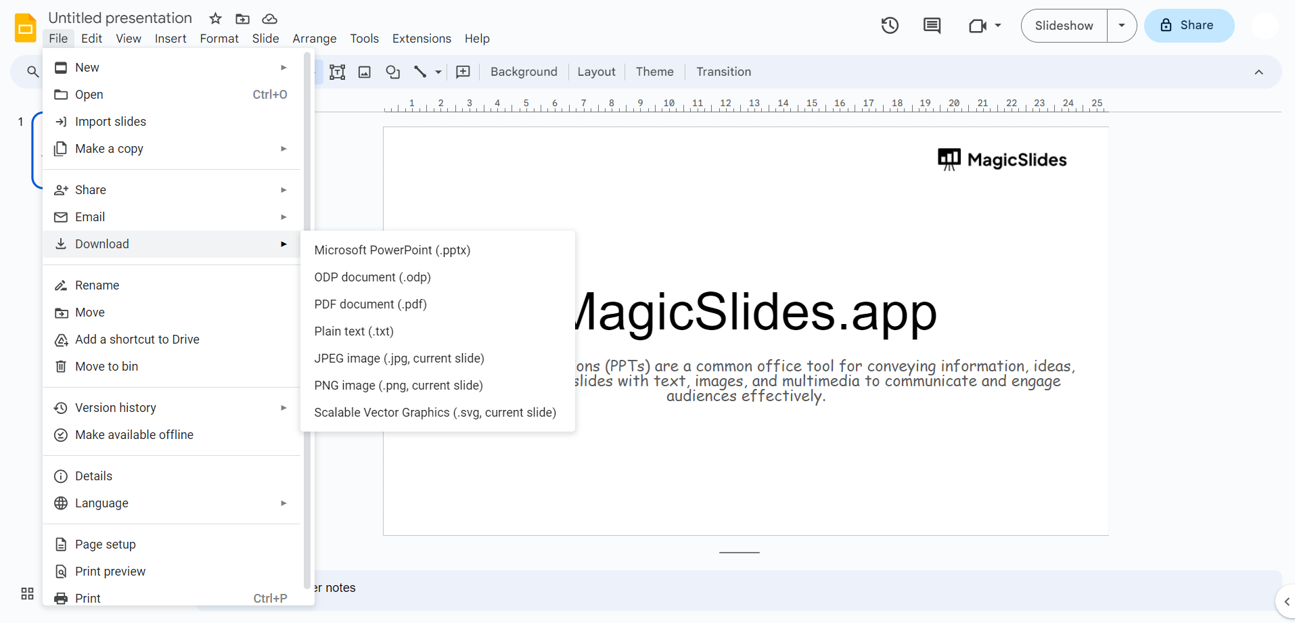Choose Print preview
This screenshot has width=1295, height=623.
pyautogui.click(x=172, y=572)
